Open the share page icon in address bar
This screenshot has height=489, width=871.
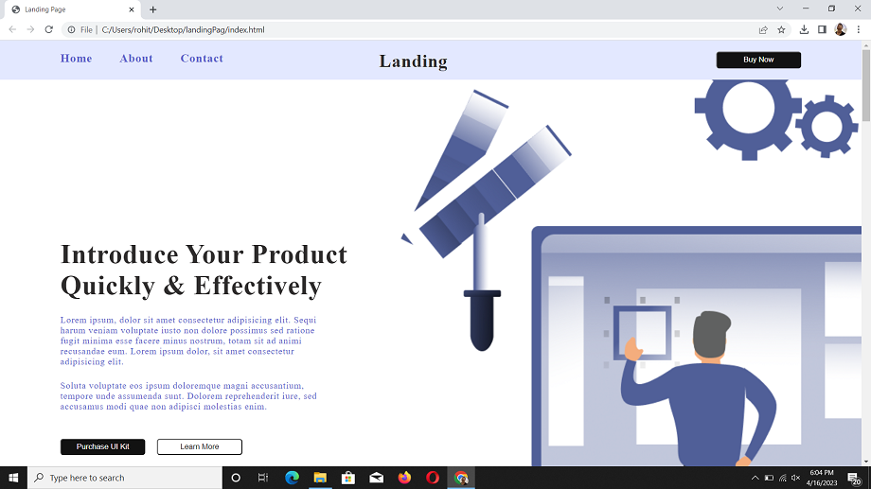tap(763, 29)
